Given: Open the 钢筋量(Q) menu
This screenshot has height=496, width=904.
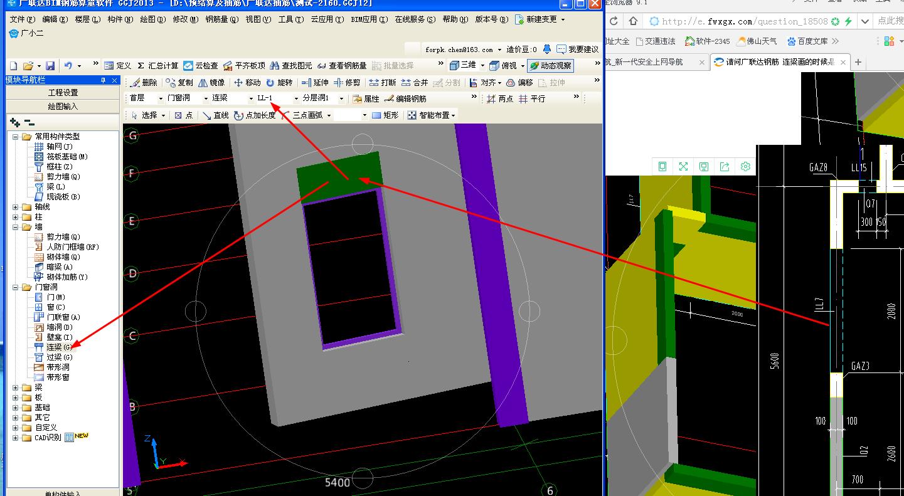Looking at the screenshot, I should tap(222, 19).
